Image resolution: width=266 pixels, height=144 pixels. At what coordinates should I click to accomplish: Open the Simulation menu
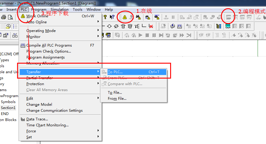pos(59,9)
